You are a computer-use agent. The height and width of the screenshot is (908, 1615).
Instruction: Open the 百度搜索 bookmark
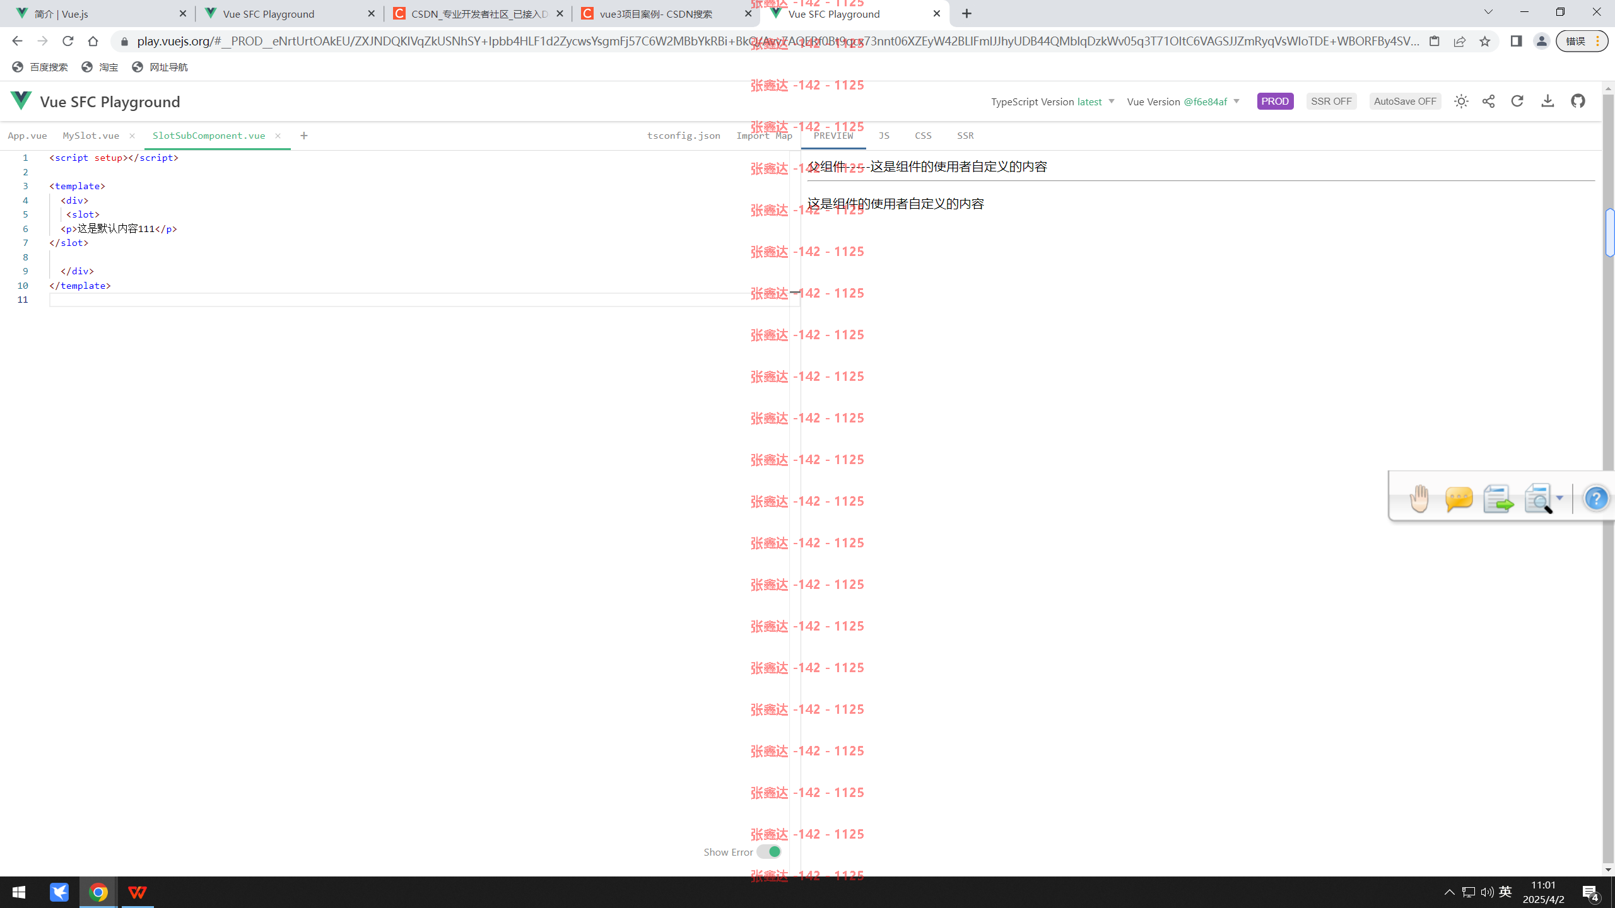coord(40,67)
